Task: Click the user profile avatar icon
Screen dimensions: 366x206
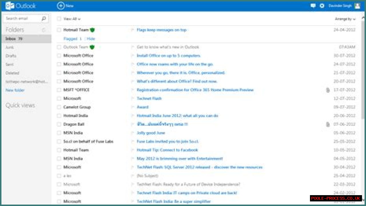Action: pyautogui.click(x=357, y=6)
